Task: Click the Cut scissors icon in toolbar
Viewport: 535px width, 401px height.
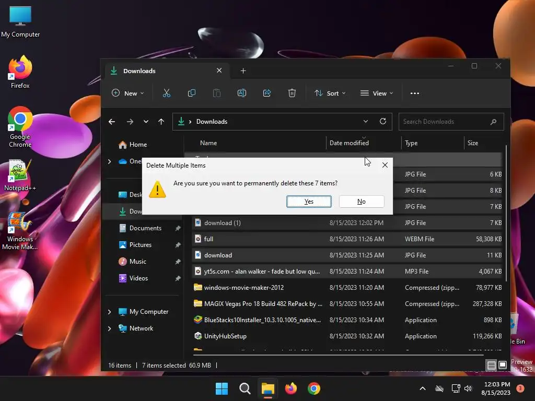Action: pyautogui.click(x=167, y=93)
